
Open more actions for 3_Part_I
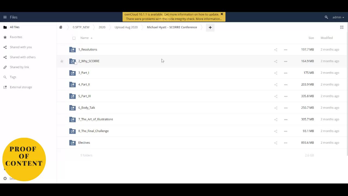pyautogui.click(x=285, y=73)
